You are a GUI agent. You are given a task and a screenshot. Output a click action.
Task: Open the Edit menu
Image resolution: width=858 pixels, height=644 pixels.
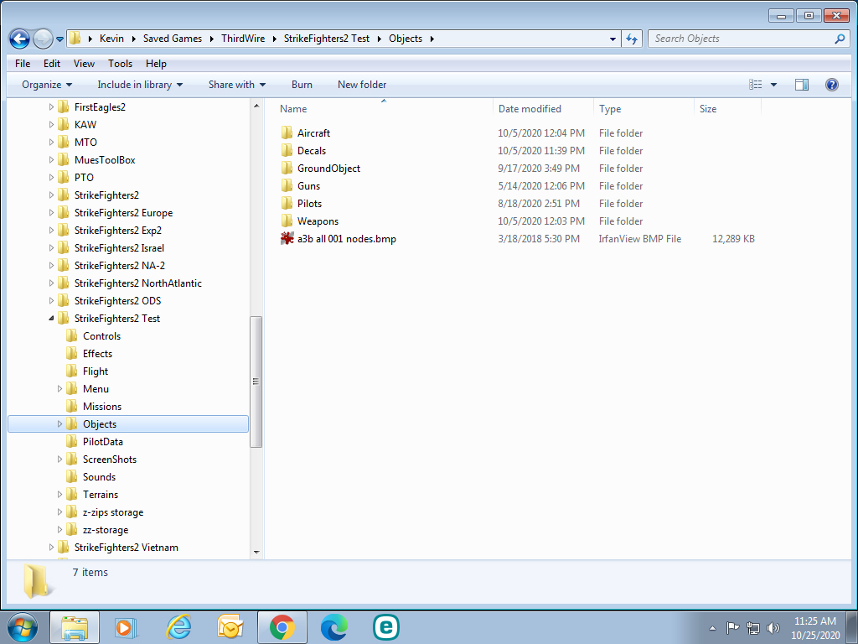(52, 64)
